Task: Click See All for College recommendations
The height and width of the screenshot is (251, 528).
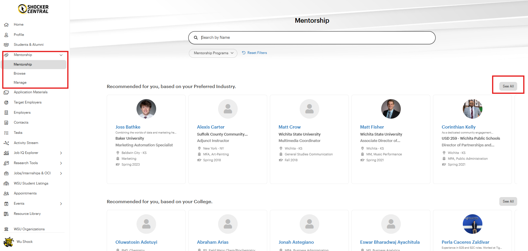Action: 508,201
